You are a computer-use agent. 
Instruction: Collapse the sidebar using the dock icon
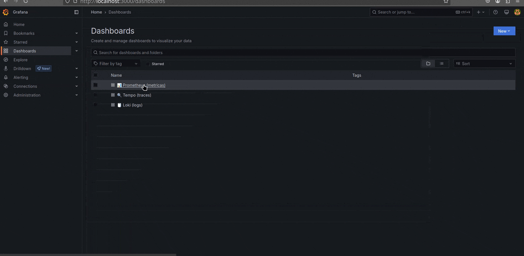[x=76, y=12]
